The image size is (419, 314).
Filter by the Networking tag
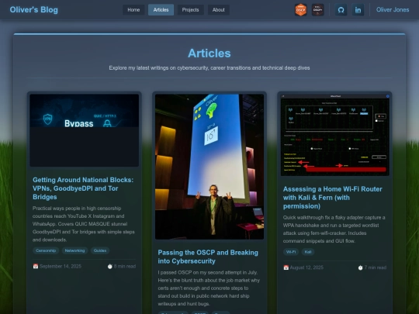click(x=74, y=250)
